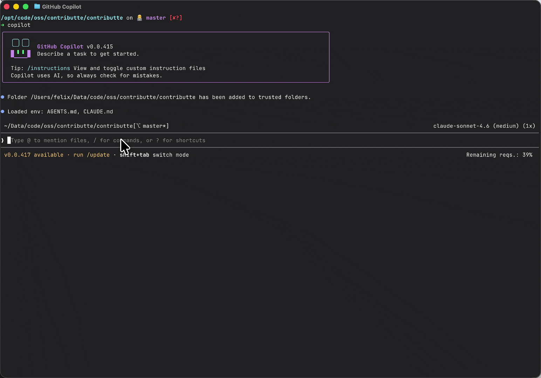Image resolution: width=541 pixels, height=378 pixels.
Task: Click the blue bullet beside the trusted folders message
Action: [3, 97]
